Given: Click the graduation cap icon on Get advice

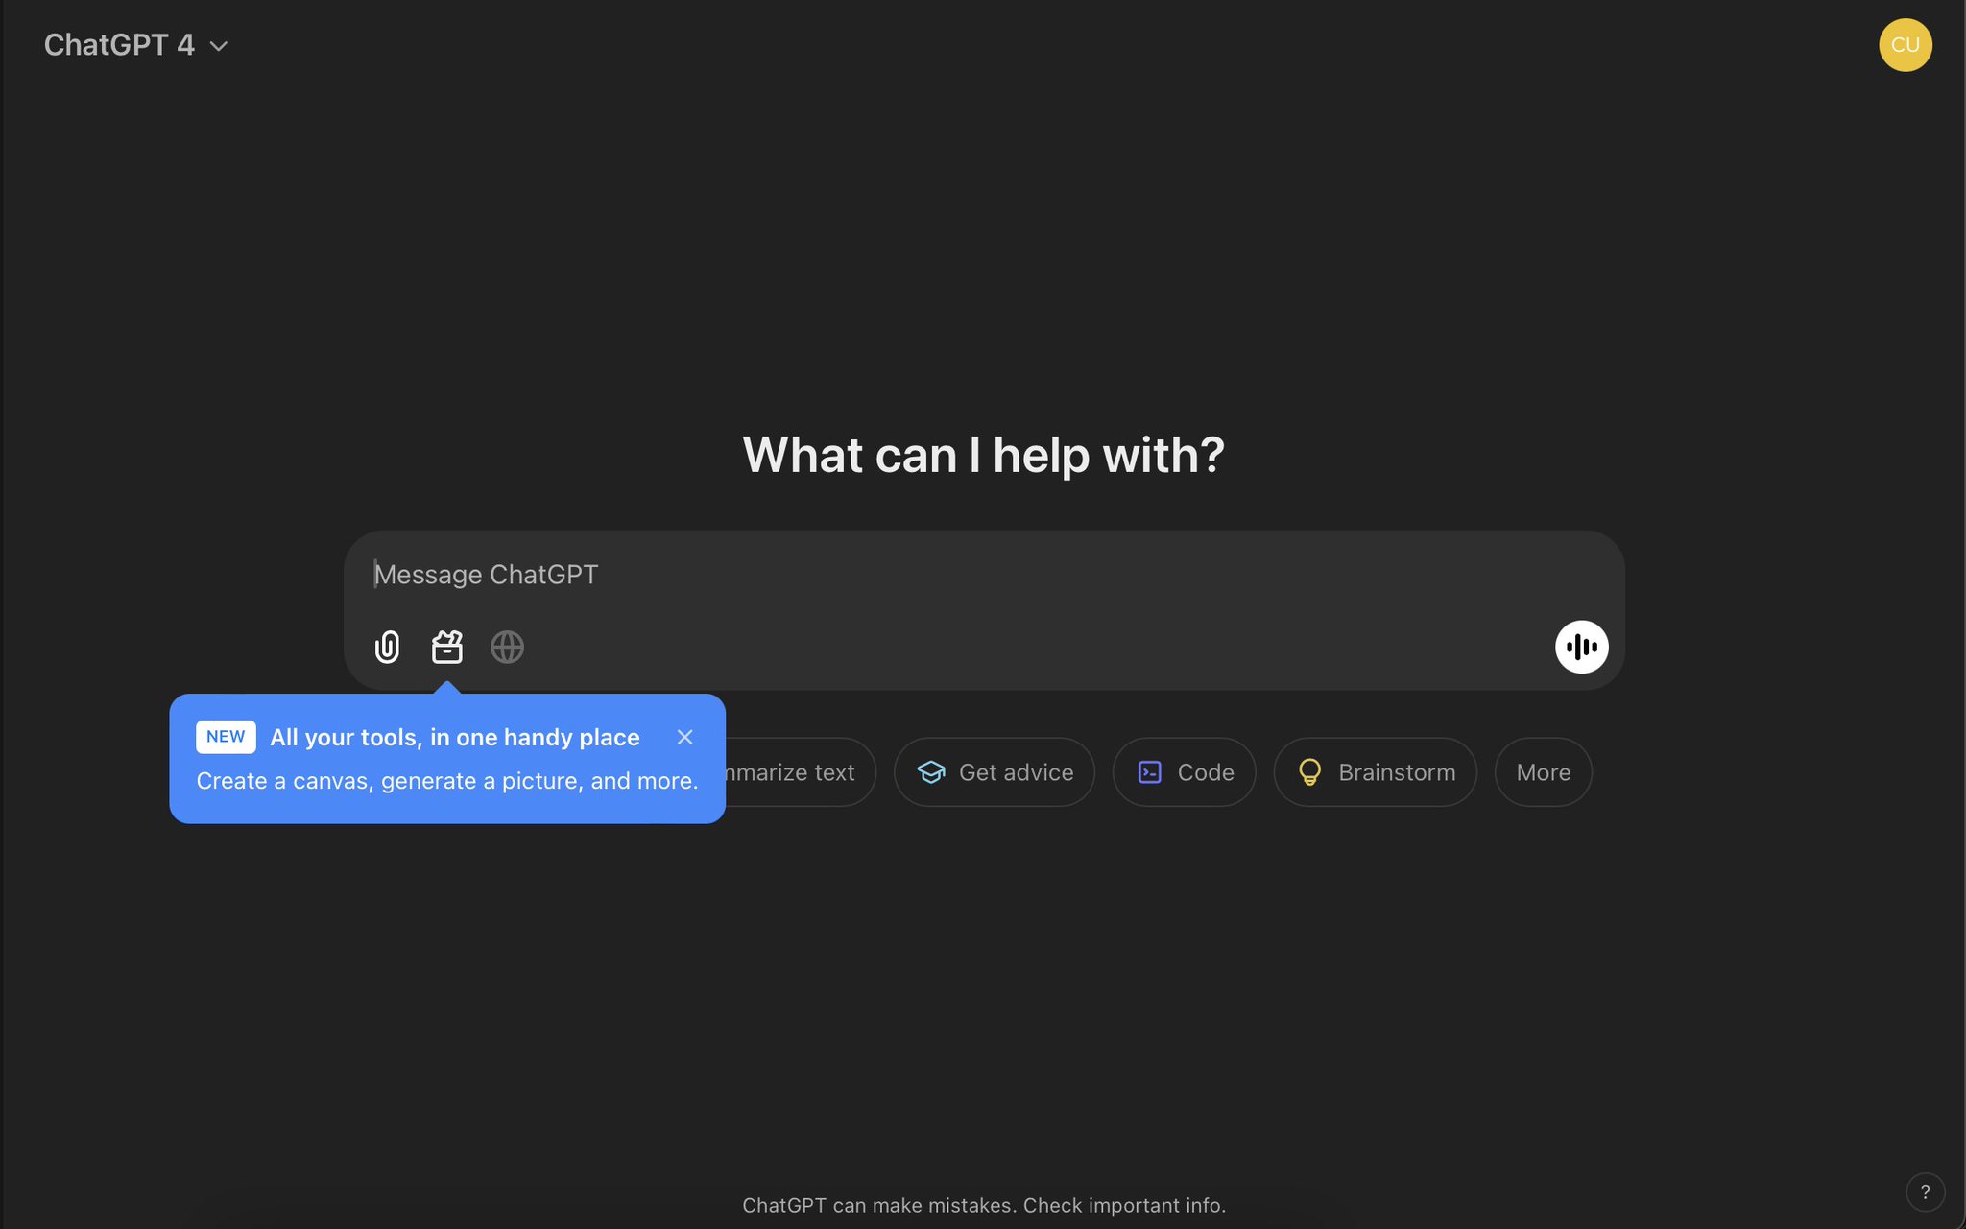Looking at the screenshot, I should (x=931, y=772).
